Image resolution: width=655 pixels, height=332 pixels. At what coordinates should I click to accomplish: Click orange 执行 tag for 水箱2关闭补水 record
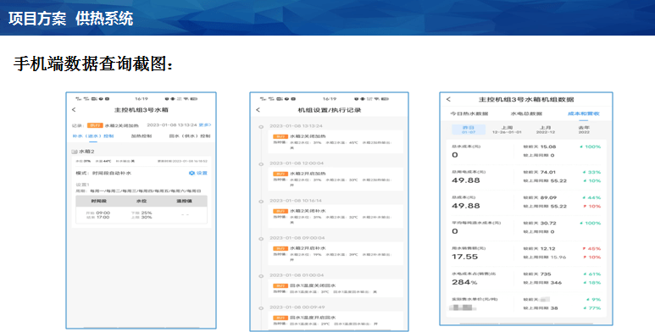(x=280, y=211)
